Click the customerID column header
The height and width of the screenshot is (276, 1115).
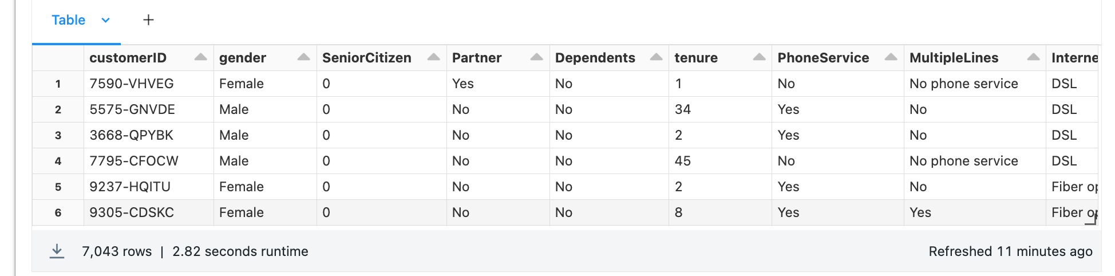tap(128, 58)
